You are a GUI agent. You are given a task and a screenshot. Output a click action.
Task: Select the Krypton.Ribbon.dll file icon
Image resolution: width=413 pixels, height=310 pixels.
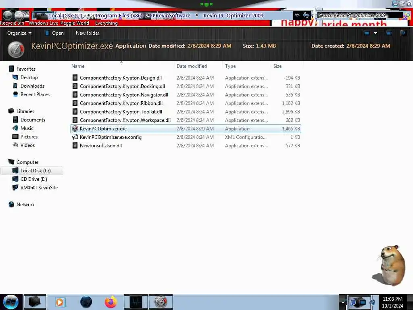[75, 103]
